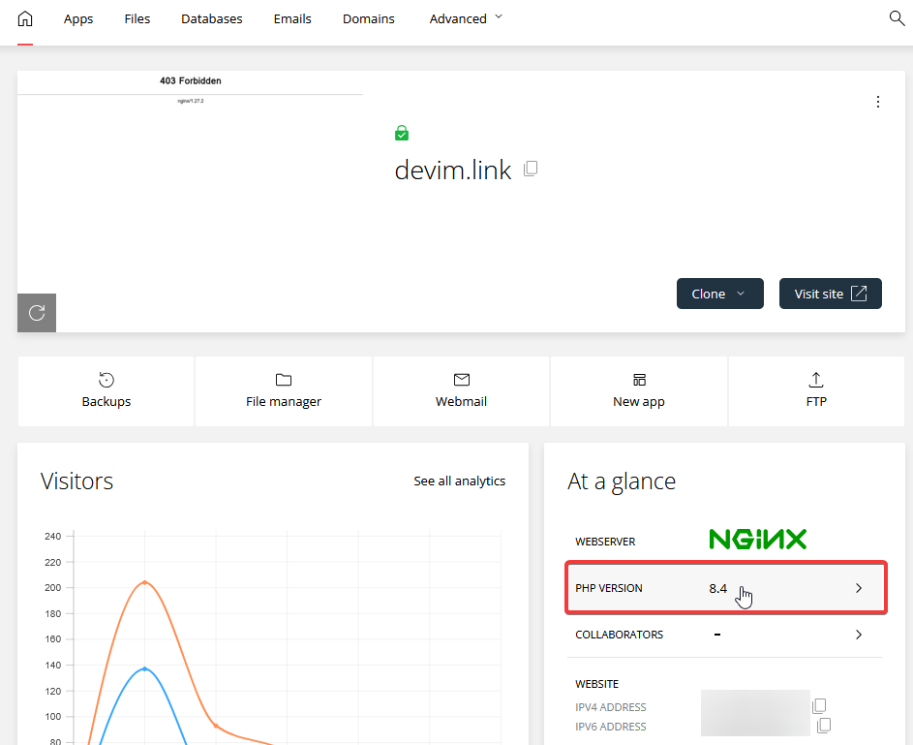Open the PHP version 8.4 row

click(726, 588)
